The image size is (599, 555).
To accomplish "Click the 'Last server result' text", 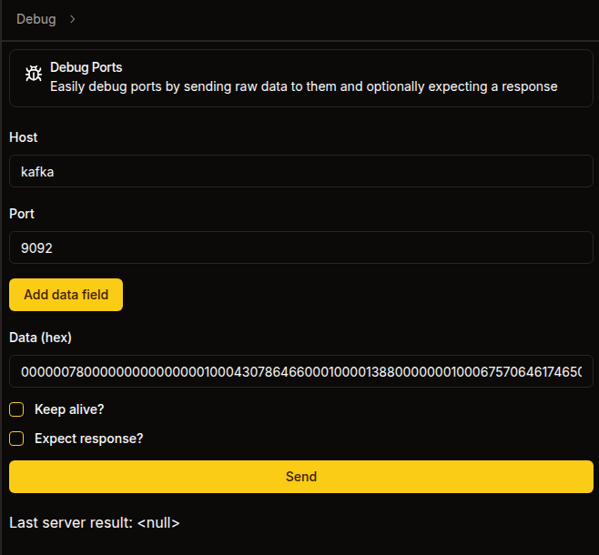I will (x=71, y=523).
